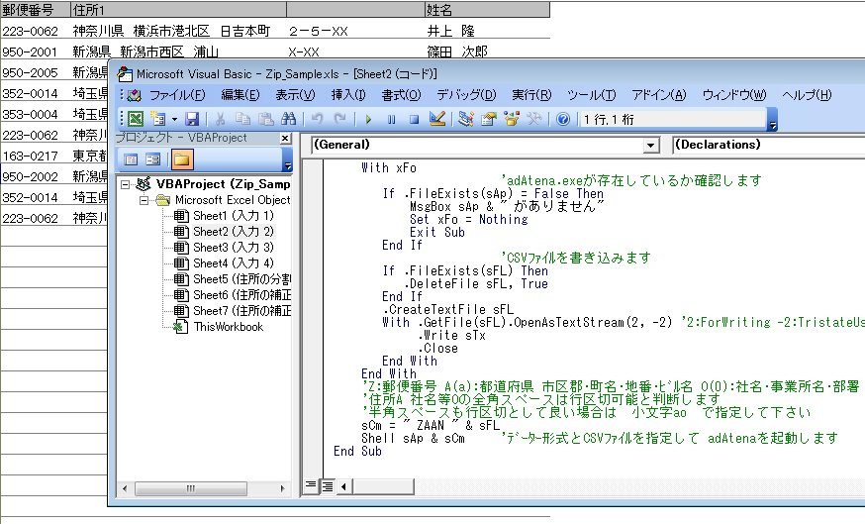Select Sheet3 (入力 3) in project tree
The image size is (865, 524).
233,248
